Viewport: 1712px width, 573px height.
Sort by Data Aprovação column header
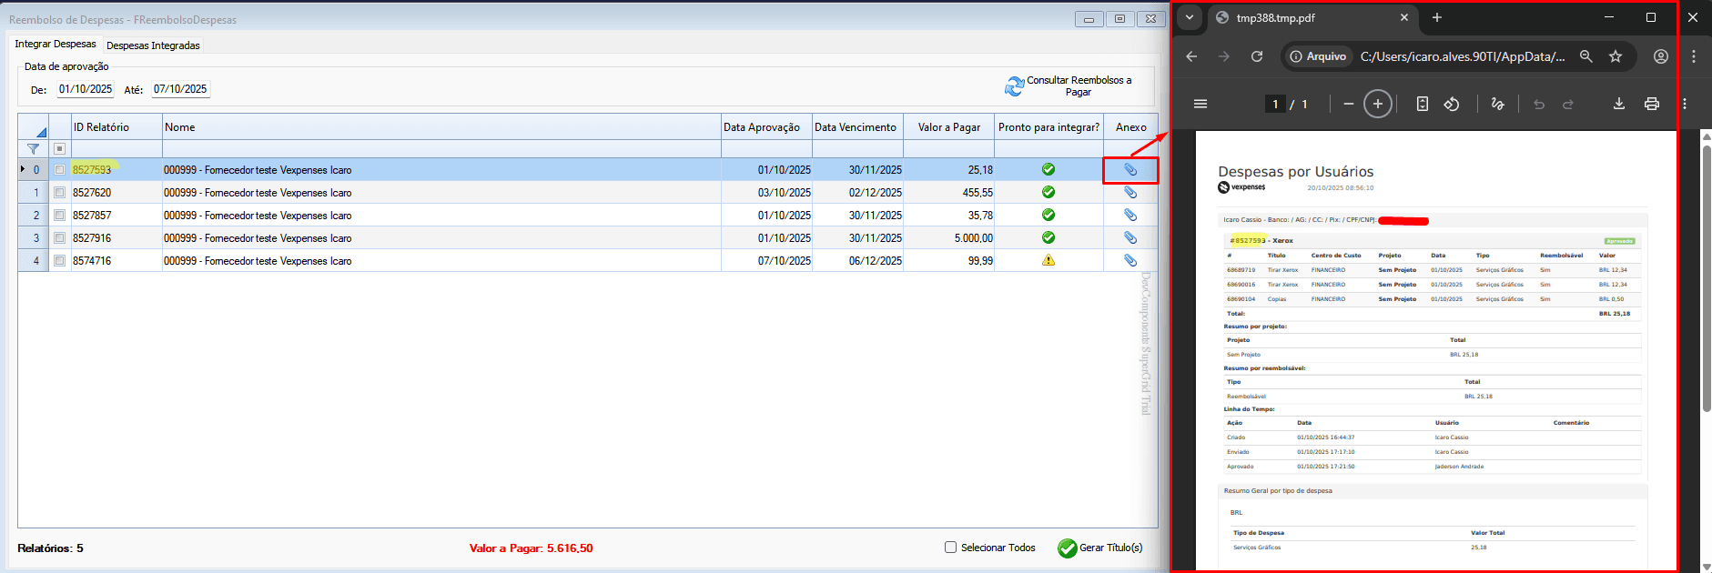(x=766, y=127)
